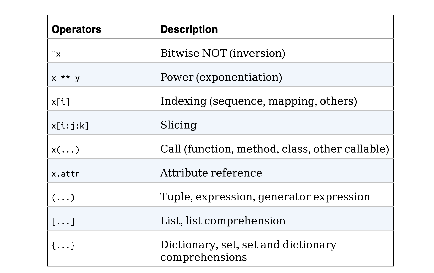Click the {...} dictionary operator
The image size is (434, 273).
pos(63,245)
